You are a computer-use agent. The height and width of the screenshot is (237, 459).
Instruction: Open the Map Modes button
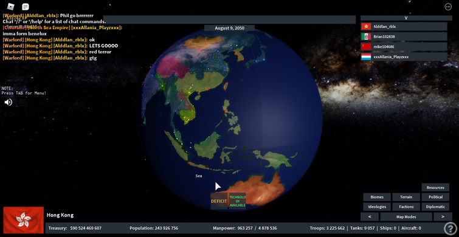[406, 217]
